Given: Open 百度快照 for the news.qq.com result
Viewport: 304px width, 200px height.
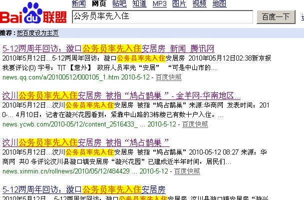Looking at the screenshot, I should point(169,77).
